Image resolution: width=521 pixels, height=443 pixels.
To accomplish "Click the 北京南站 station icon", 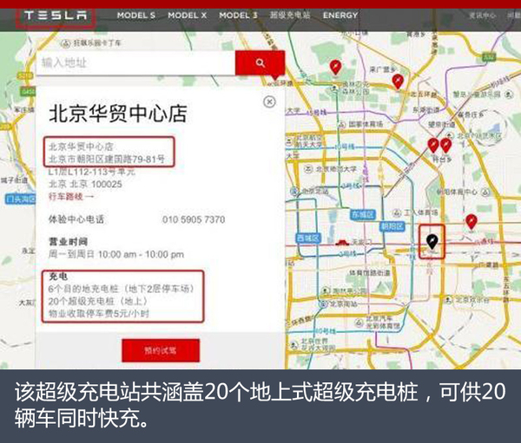I will [x=322, y=304].
